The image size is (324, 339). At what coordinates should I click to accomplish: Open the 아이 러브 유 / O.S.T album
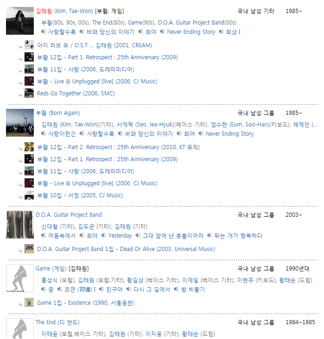(x=95, y=45)
